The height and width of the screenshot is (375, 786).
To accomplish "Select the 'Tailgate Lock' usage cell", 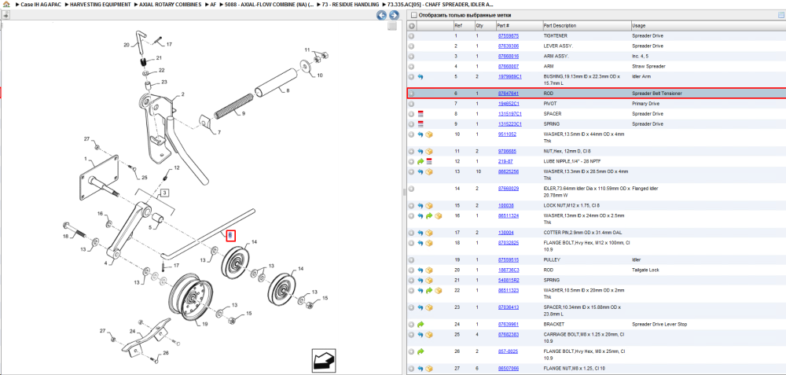I will point(647,270).
